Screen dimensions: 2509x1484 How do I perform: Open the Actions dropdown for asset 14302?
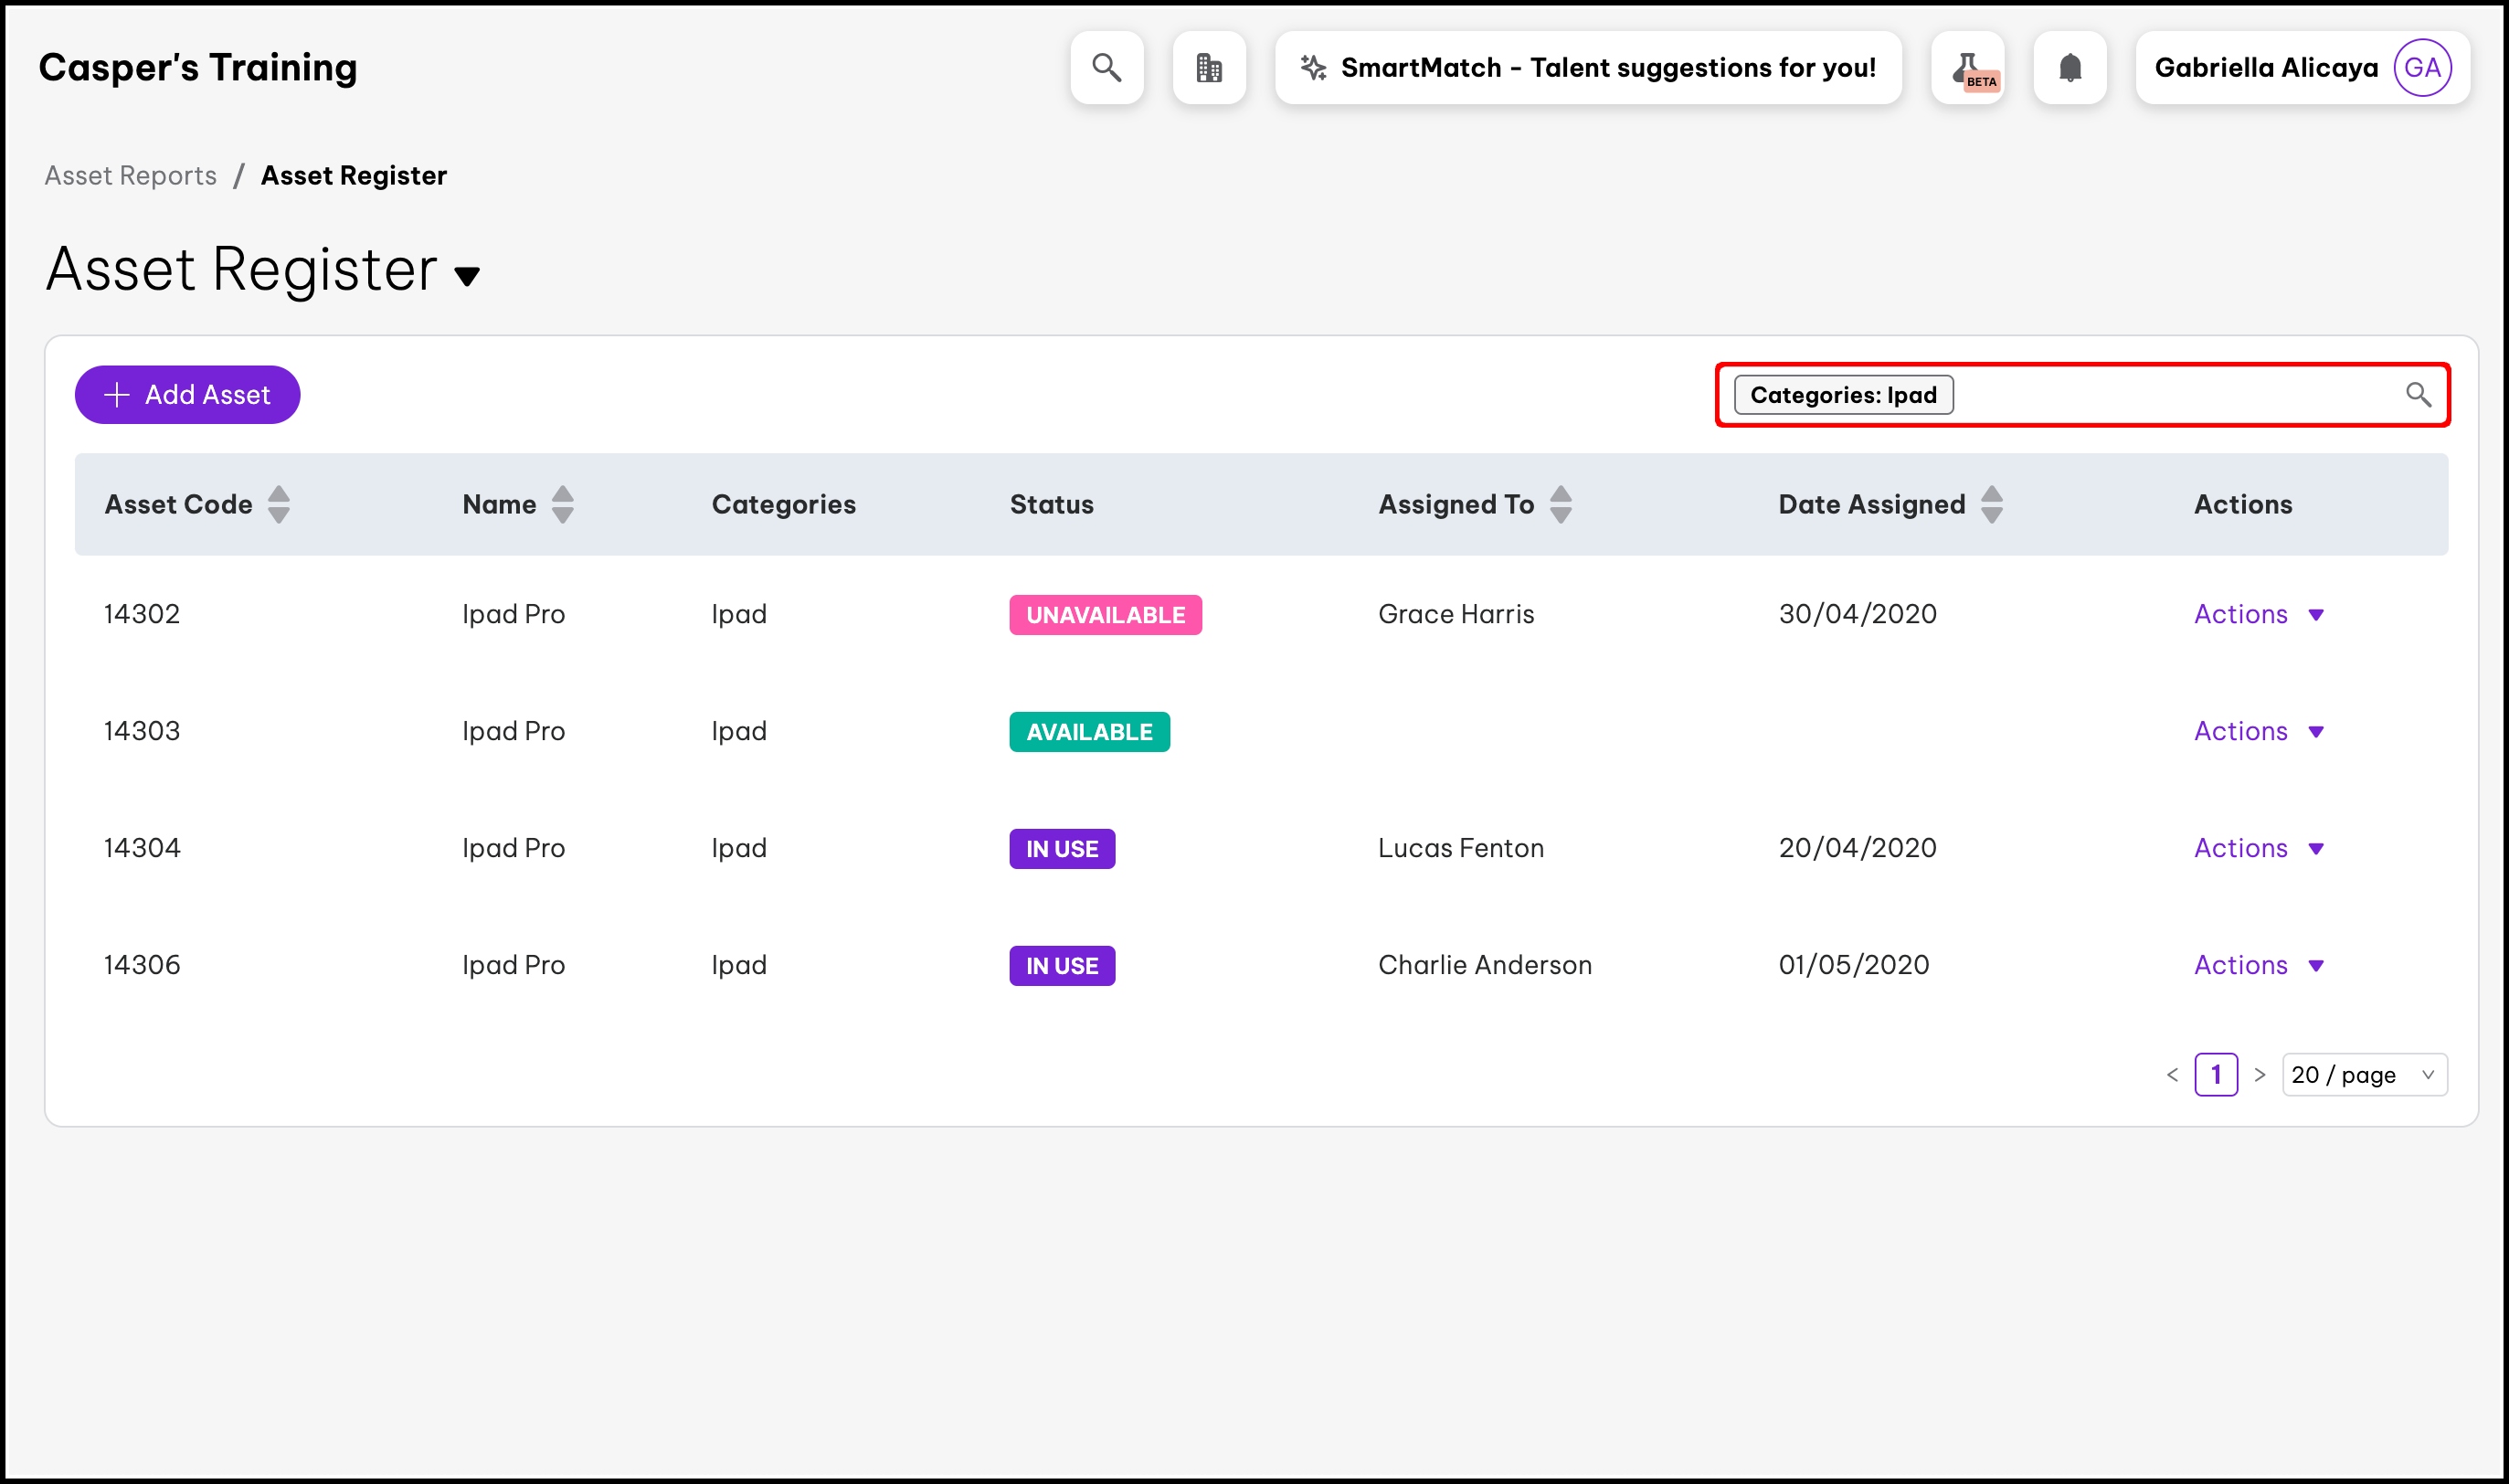2257,614
